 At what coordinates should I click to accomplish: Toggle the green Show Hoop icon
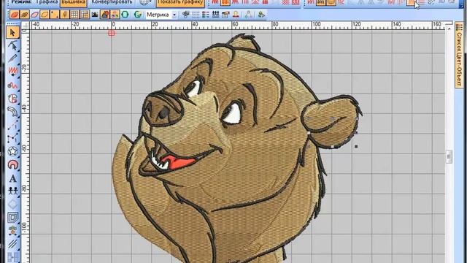pyautogui.click(x=125, y=15)
